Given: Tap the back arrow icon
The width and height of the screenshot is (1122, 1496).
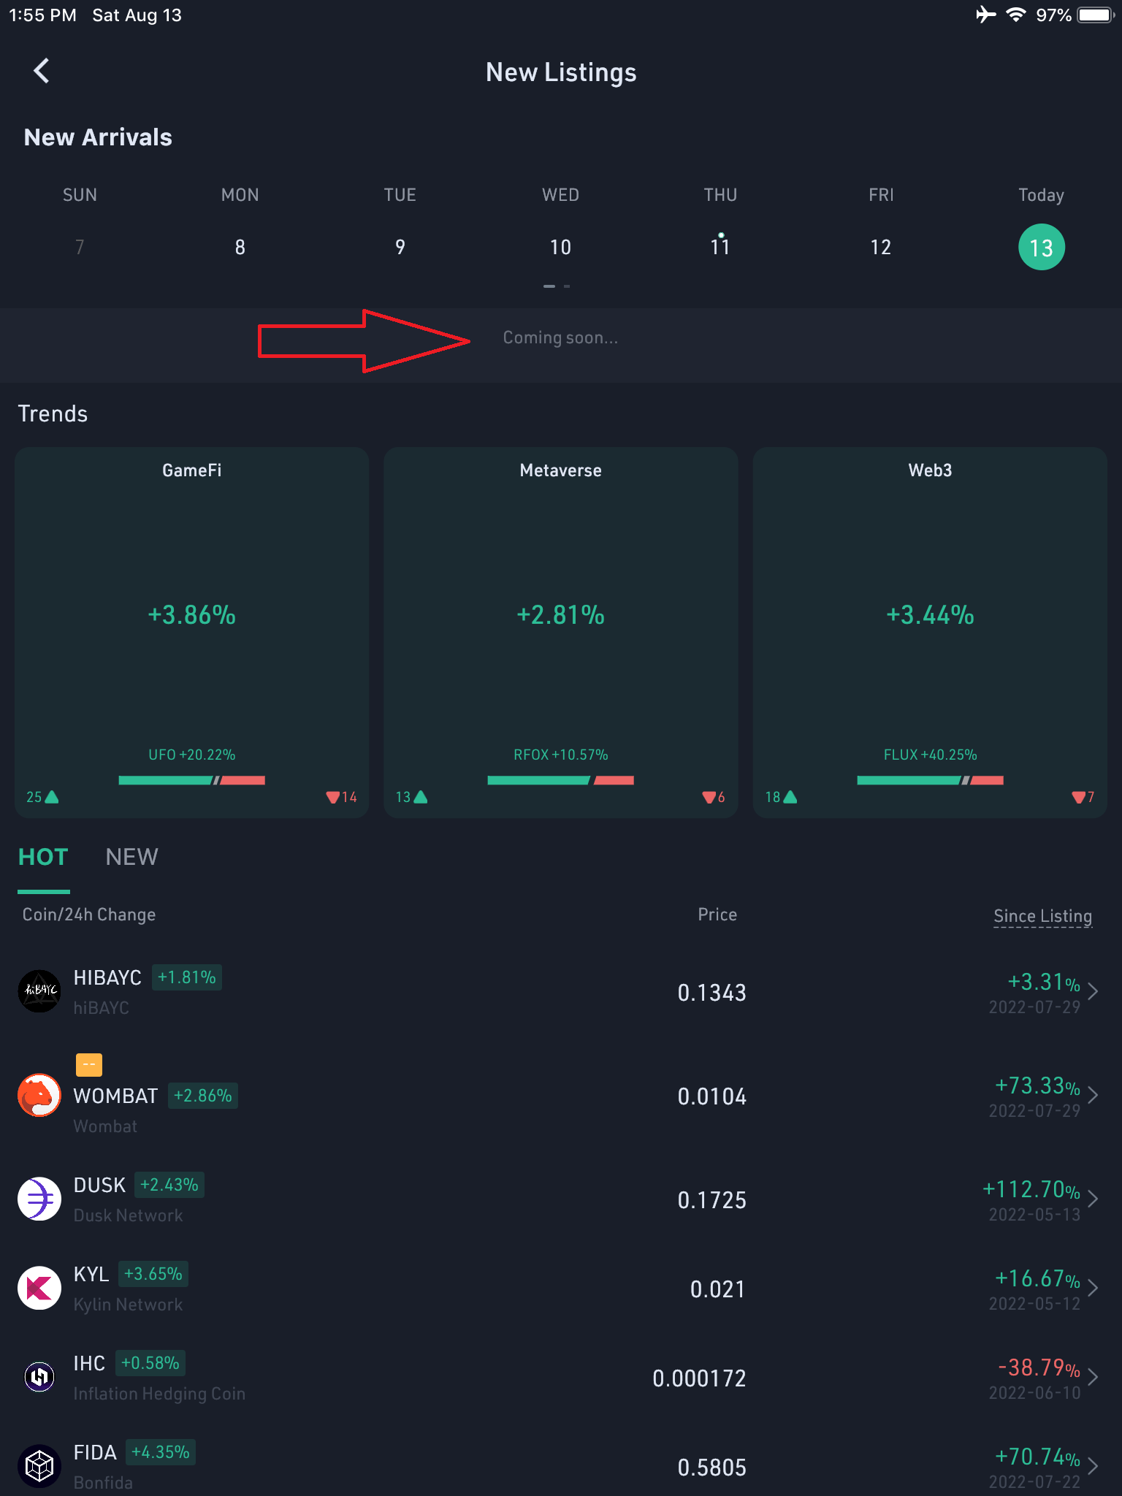Looking at the screenshot, I should click(42, 71).
